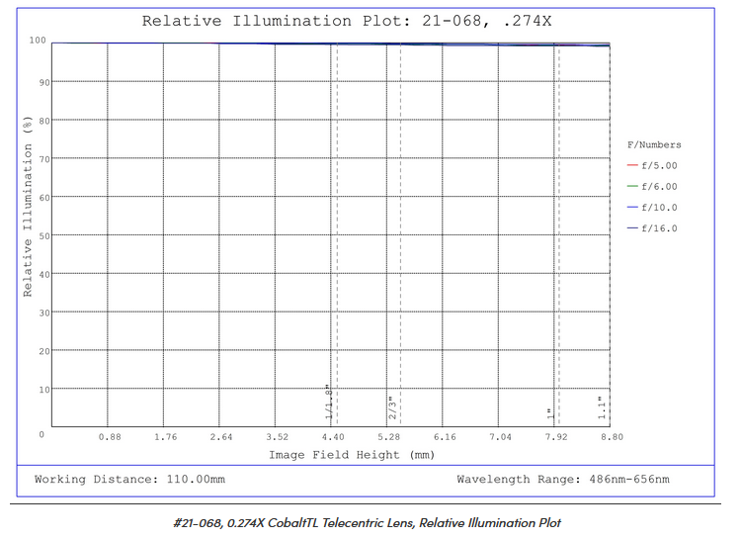Click the 2/3" sensor format marker
The image size is (742, 539).
[392, 408]
